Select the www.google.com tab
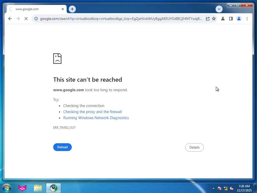The height and width of the screenshot is (193, 257). pyautogui.click(x=37, y=9)
